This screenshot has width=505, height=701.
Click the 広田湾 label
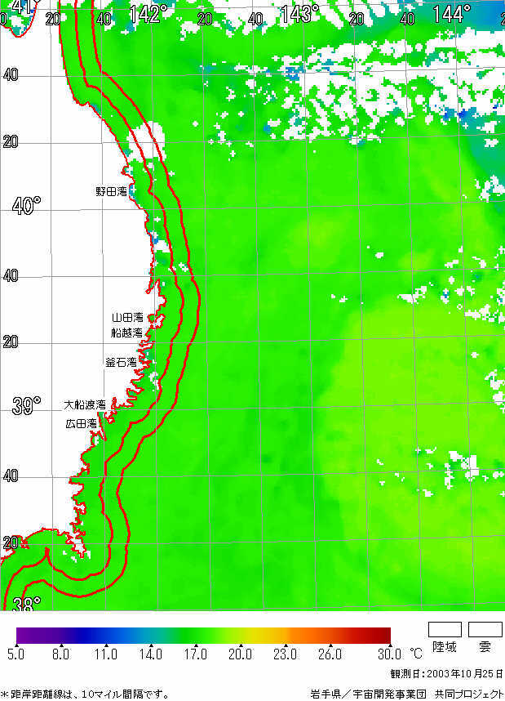(x=82, y=423)
